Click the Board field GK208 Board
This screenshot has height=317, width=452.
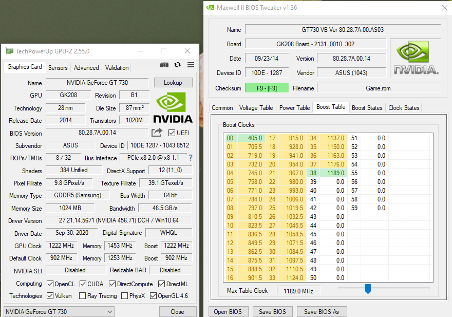pos(316,44)
